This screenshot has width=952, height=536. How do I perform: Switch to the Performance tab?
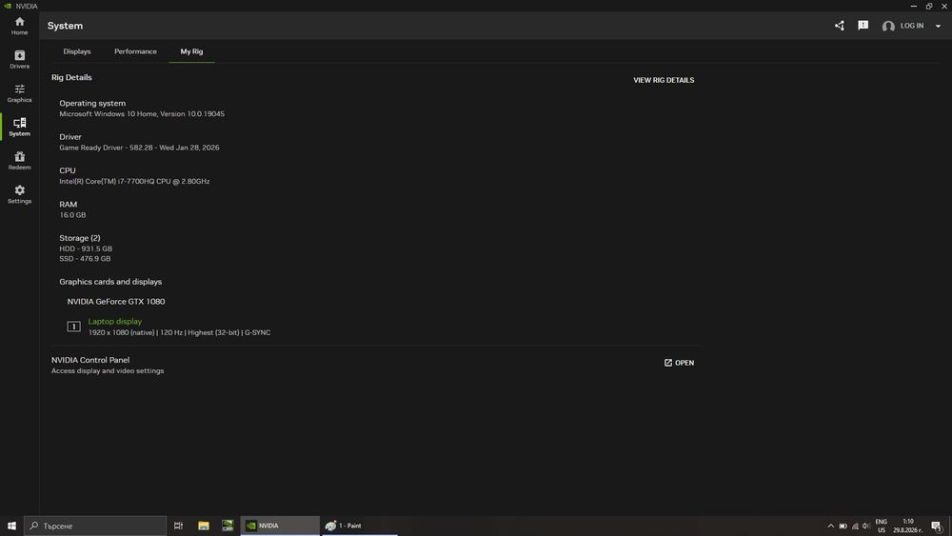tap(135, 51)
